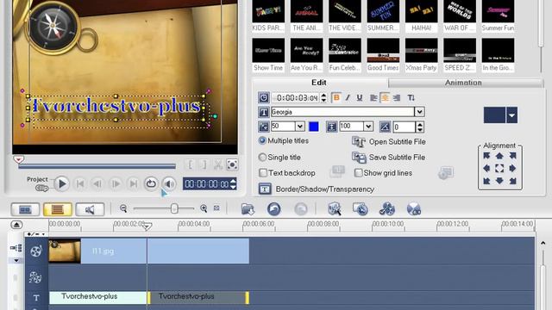This screenshot has height=310, width=552.
Task: Open the Georgia font face dropdown
Action: click(419, 112)
